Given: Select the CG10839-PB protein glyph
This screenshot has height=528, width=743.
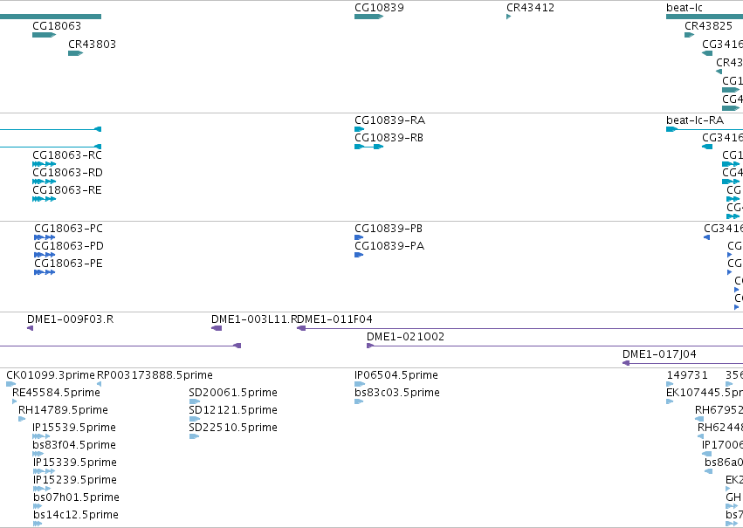Looking at the screenshot, I should (359, 237).
